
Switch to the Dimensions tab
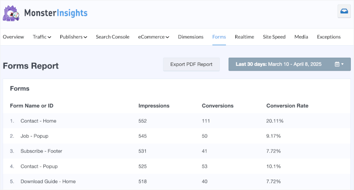(191, 37)
